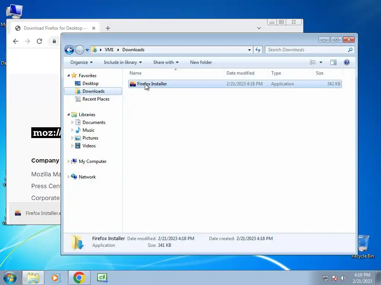Click the network icon in system tray
This screenshot has height=285, width=381.
pyautogui.click(x=325, y=278)
